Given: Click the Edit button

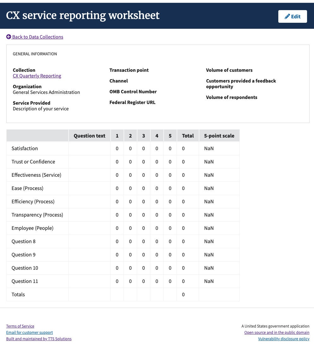Looking at the screenshot, I should pos(293,16).
